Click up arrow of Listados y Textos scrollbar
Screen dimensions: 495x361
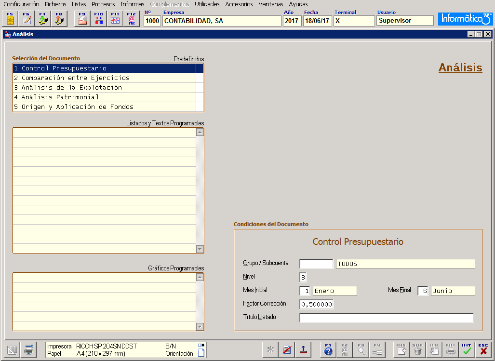click(200, 132)
